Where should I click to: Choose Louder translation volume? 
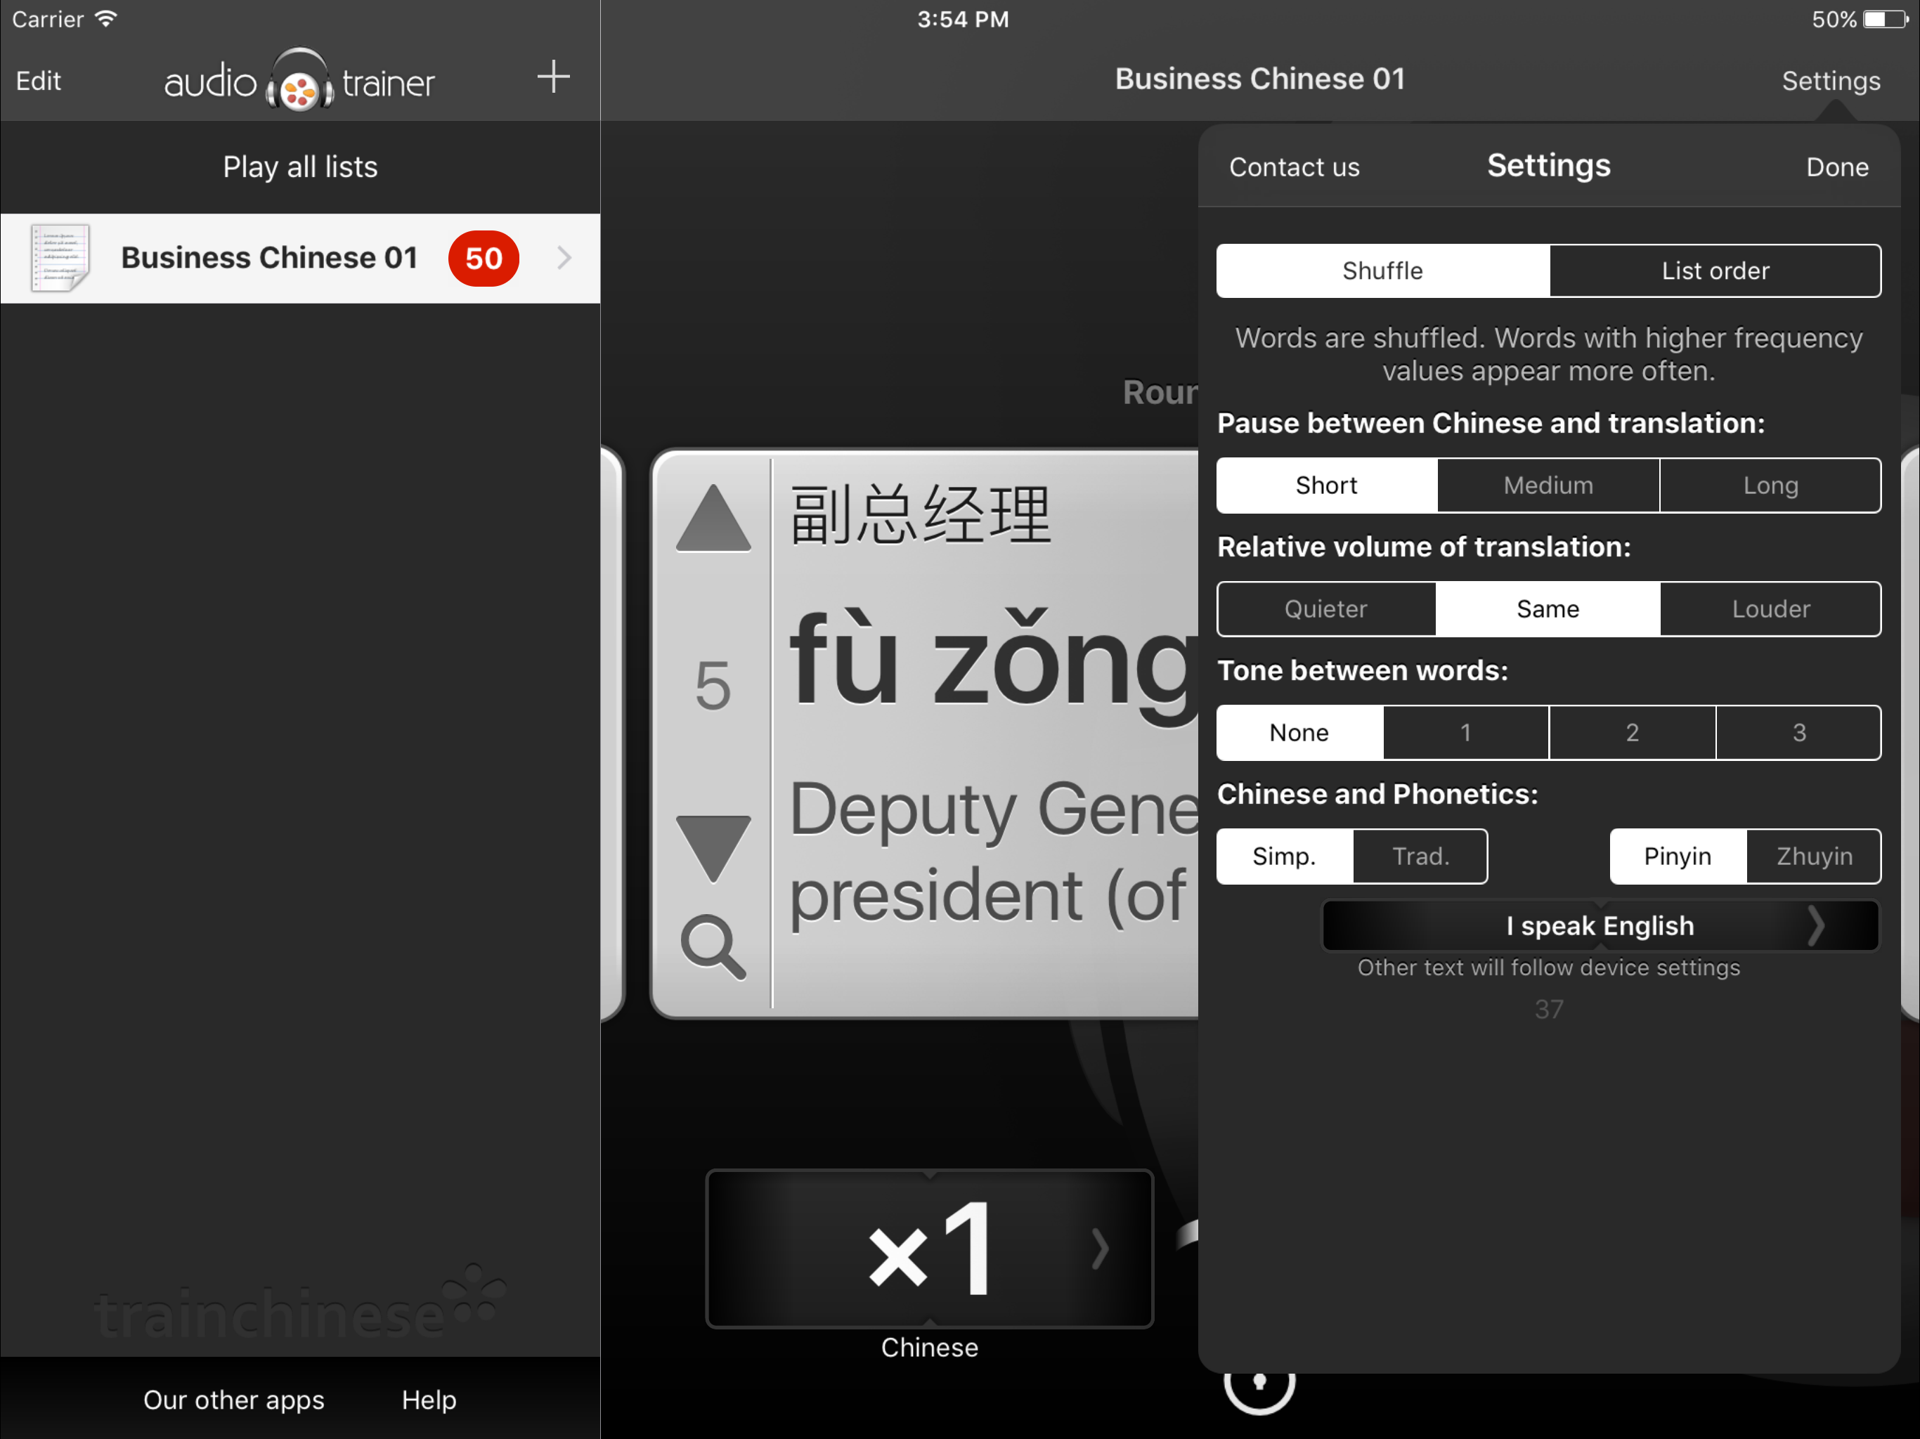click(1771, 609)
